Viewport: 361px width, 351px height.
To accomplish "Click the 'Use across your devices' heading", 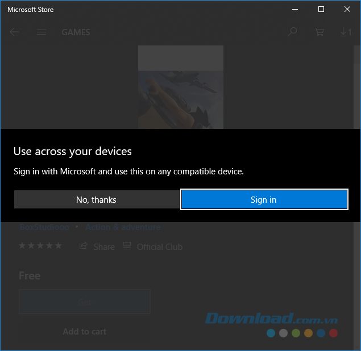I will [73, 151].
